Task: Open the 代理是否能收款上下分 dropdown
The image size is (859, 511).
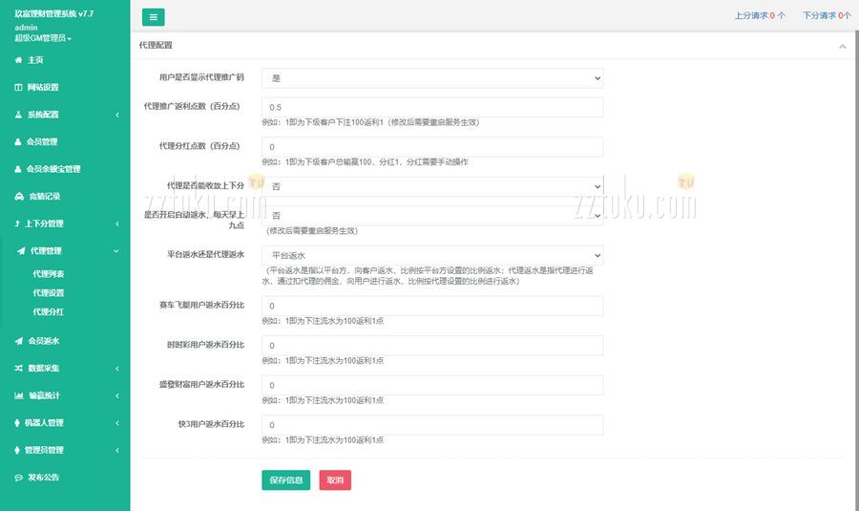Action: click(431, 186)
